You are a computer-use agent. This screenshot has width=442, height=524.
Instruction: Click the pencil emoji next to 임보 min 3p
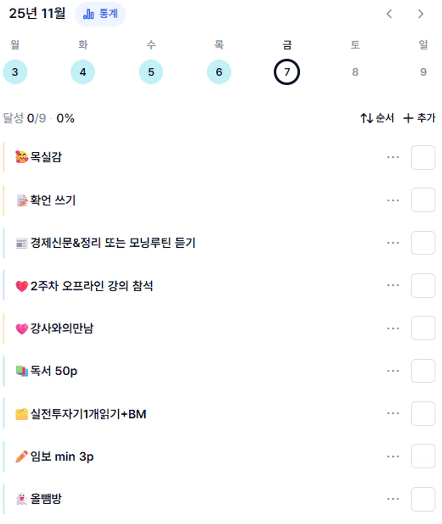coord(22,457)
